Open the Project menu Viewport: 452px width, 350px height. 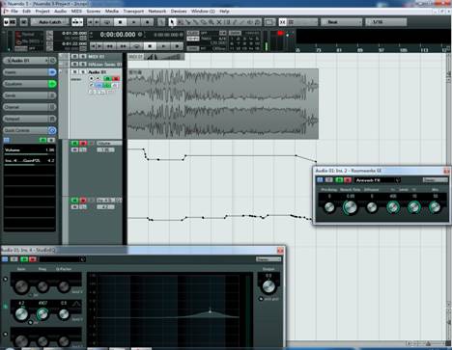tap(42, 12)
